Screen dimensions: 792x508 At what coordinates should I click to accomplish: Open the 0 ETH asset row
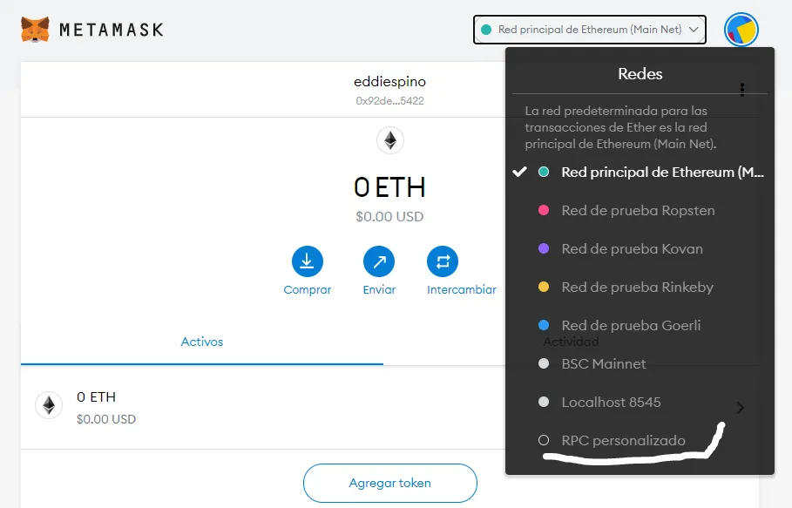262,407
